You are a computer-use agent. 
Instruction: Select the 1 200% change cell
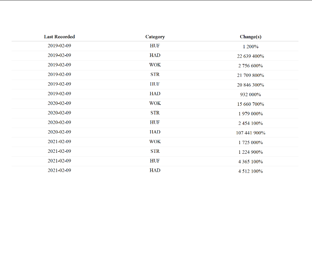[250, 47]
